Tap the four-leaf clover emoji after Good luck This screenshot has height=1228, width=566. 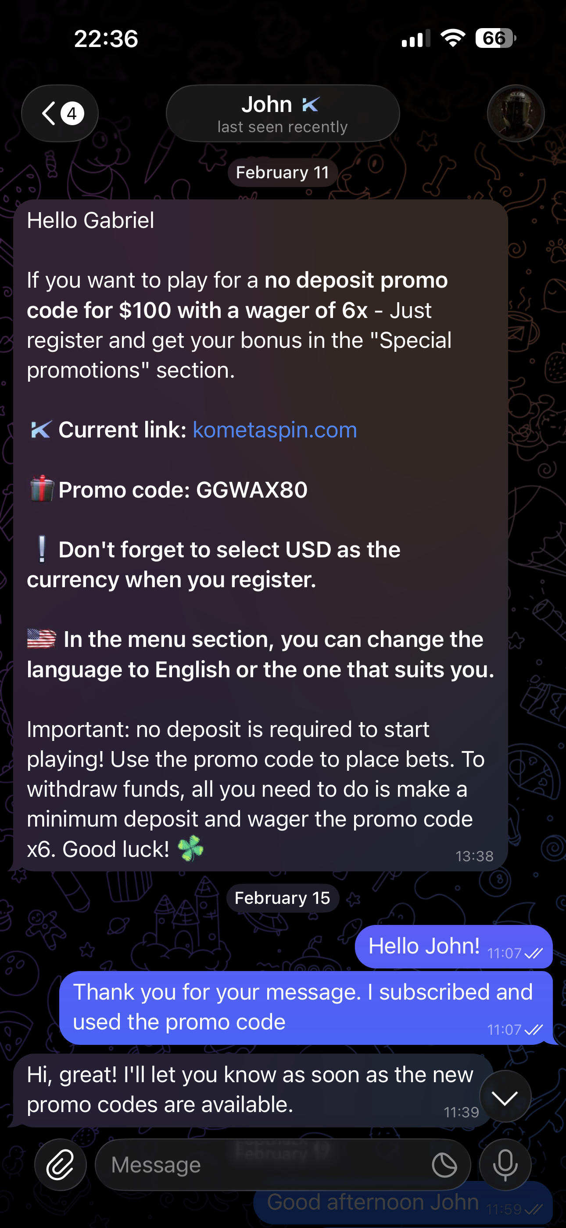click(190, 849)
